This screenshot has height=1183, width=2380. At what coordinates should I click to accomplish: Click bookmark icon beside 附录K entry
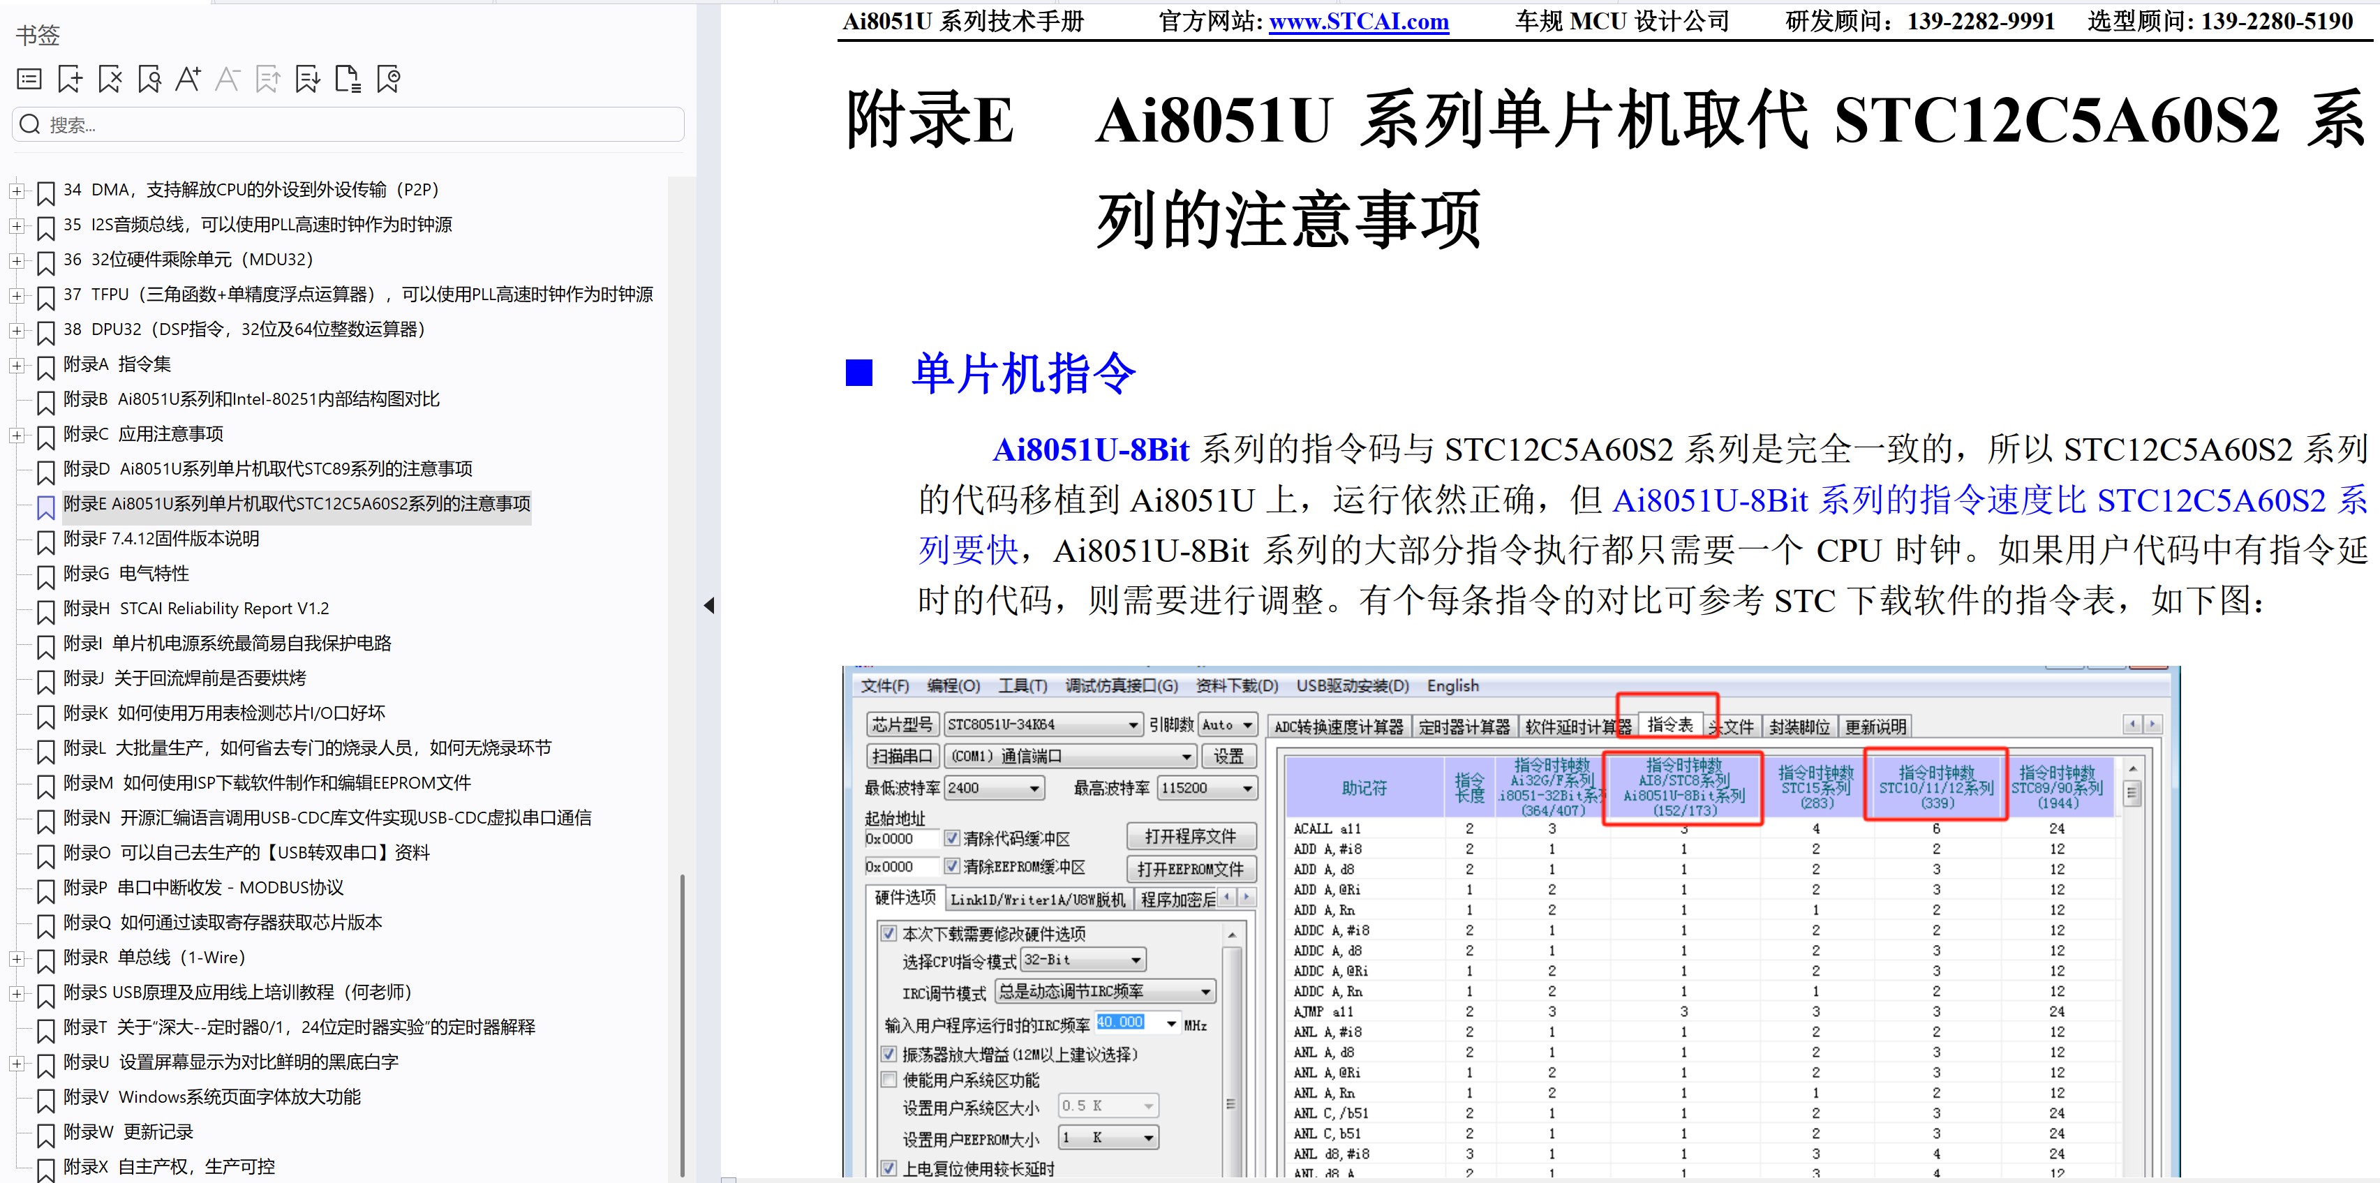point(45,716)
